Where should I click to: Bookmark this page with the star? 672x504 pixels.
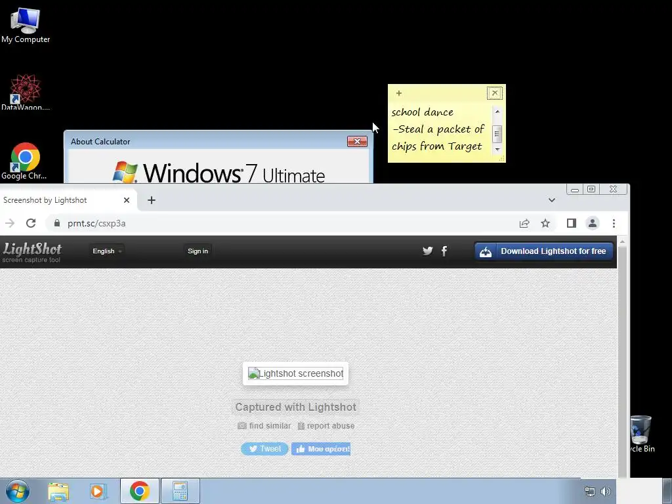click(545, 223)
